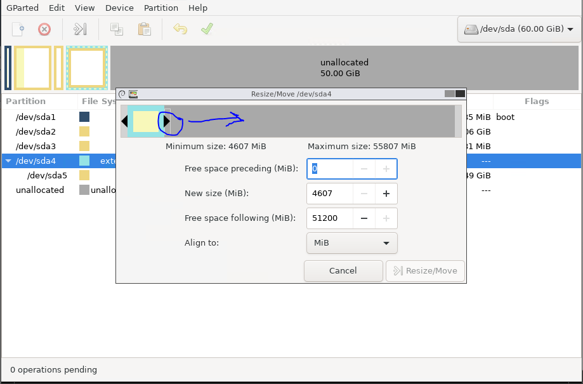
Task: Click the Free space following input field
Action: point(329,218)
